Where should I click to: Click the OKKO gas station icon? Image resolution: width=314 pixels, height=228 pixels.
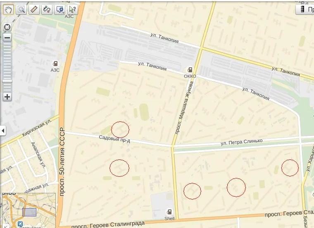(190, 70)
